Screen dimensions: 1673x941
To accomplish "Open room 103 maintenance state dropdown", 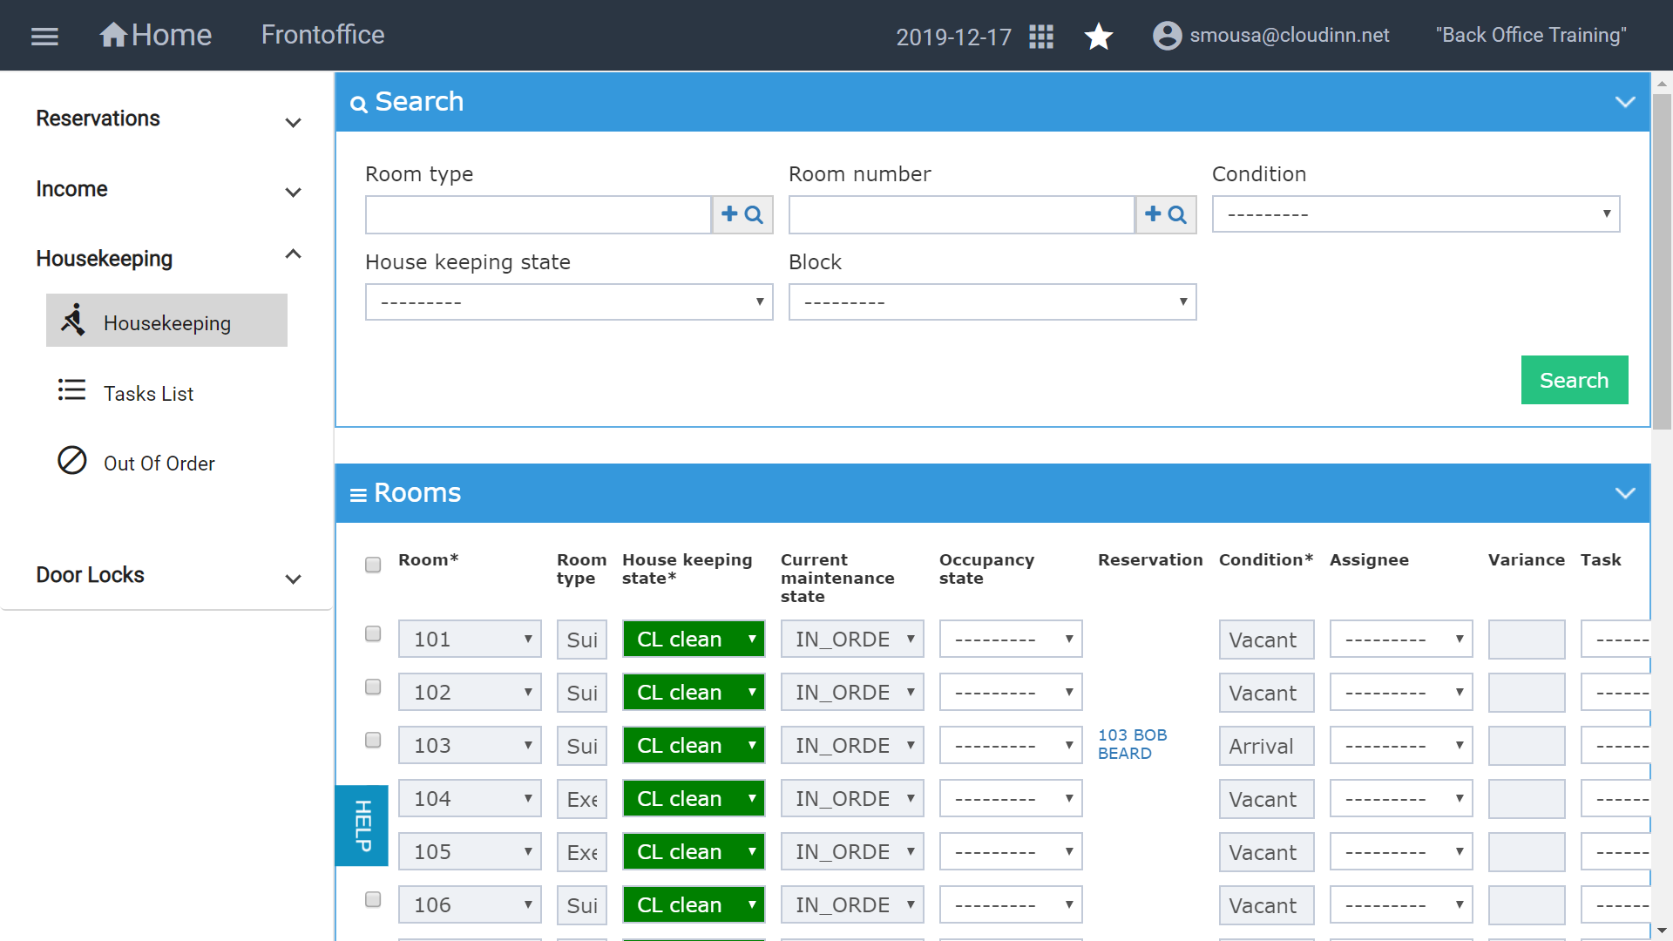I will [x=852, y=746].
